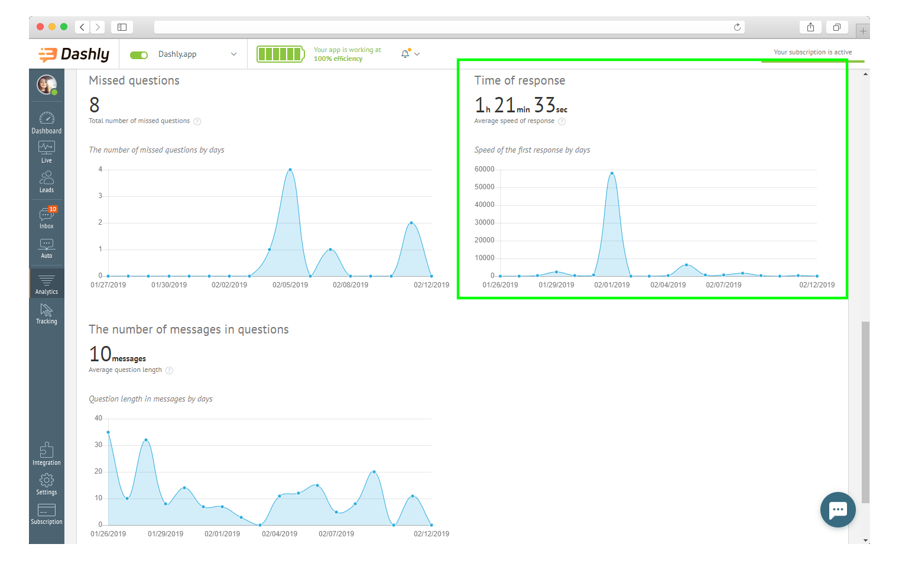Image resolution: width=899 pixels, height=586 pixels.
Task: Click the 'Your subscription is active' link
Action: click(x=813, y=52)
